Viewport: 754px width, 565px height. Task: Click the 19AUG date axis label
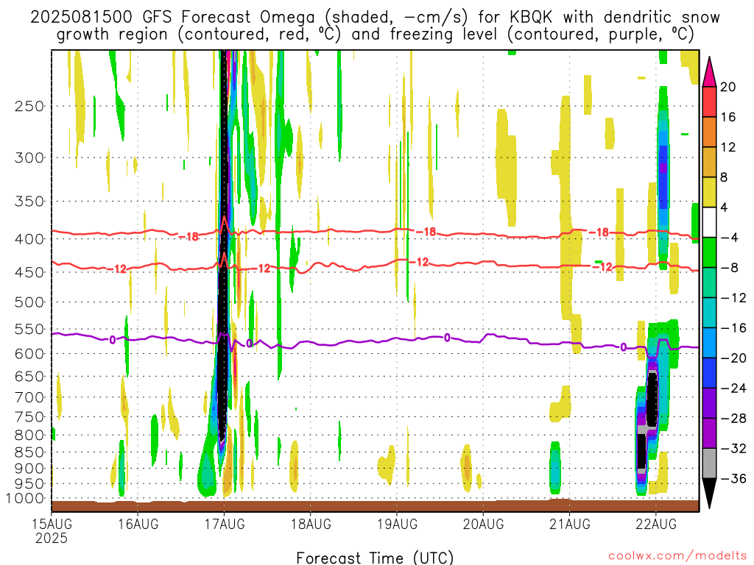tap(397, 524)
